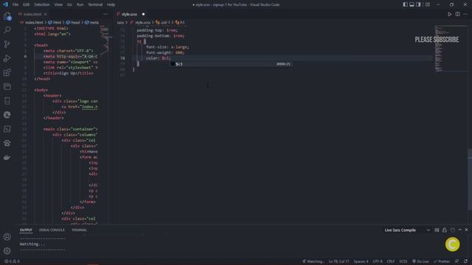Click the sass folder breadcrumb
This screenshot has height=265, width=472.
120,23
